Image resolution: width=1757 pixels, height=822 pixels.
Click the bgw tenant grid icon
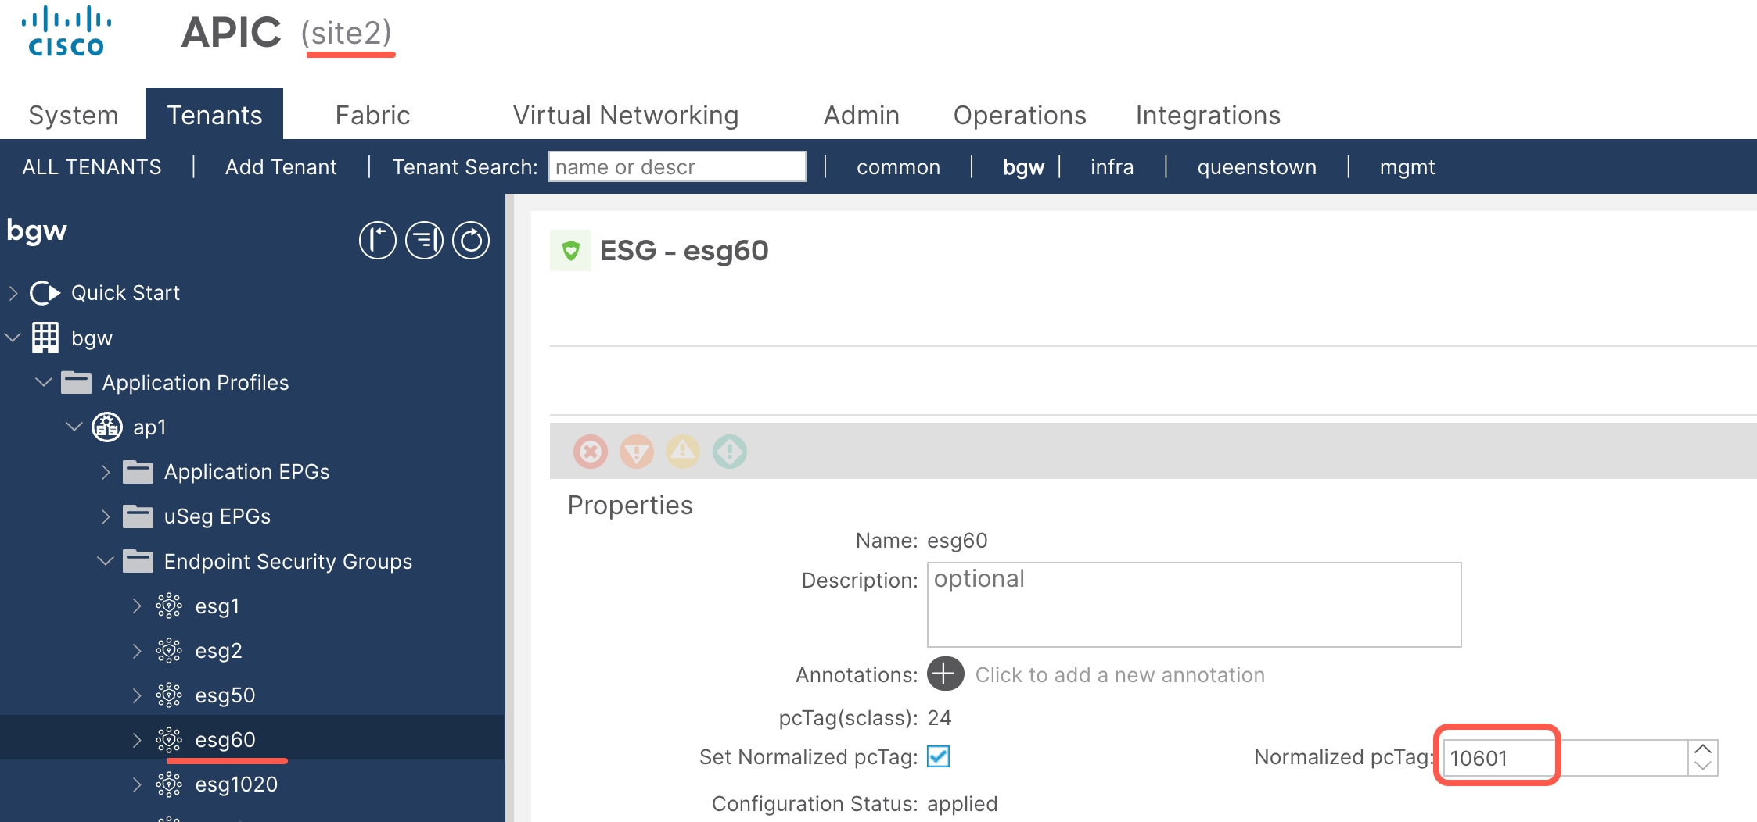coord(45,338)
